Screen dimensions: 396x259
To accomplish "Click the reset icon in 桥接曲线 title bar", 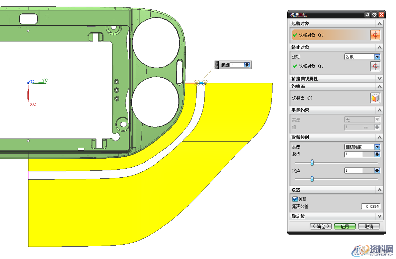I will [367, 15].
